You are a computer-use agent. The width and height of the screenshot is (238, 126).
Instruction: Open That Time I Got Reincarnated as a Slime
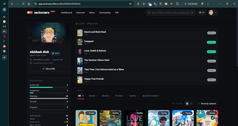(147, 71)
